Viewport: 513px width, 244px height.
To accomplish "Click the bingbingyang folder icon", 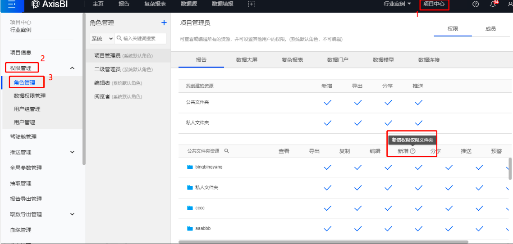I will [190, 167].
